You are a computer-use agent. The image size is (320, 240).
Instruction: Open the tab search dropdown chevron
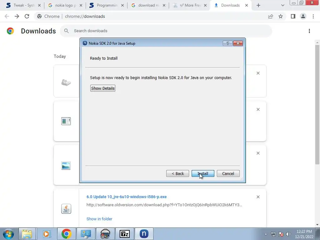point(282,5)
